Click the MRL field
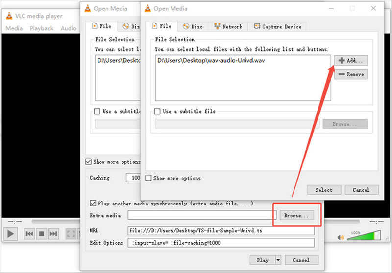392x273 pixels. 221,230
